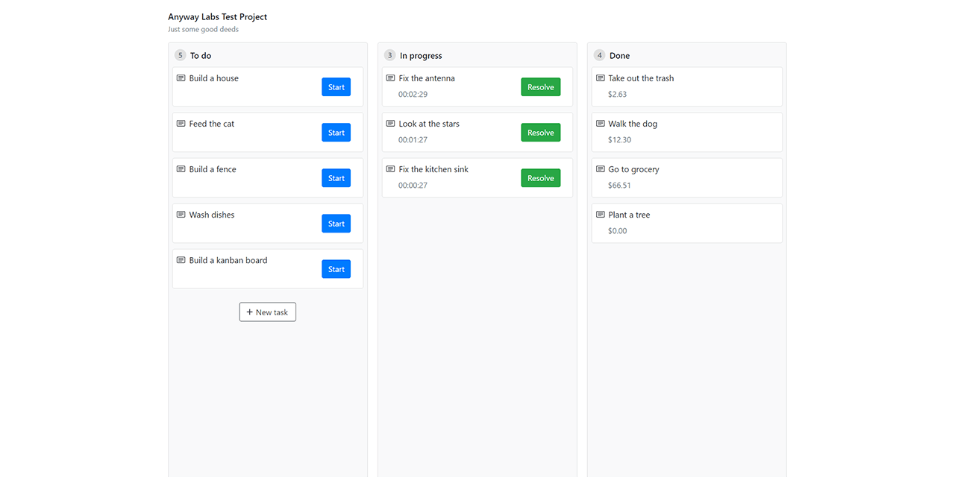
Task: Click the card icon beside Fix the antenna
Action: (x=390, y=78)
